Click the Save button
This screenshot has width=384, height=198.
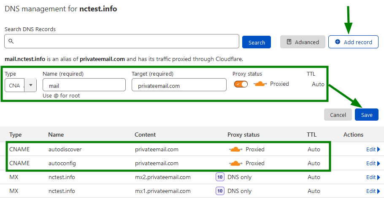coord(367,115)
